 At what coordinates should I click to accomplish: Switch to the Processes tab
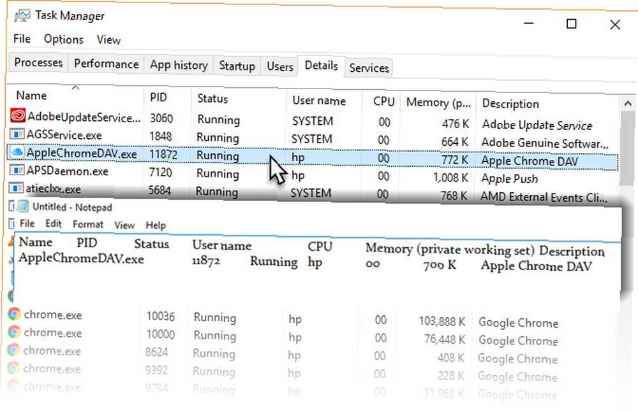point(38,62)
